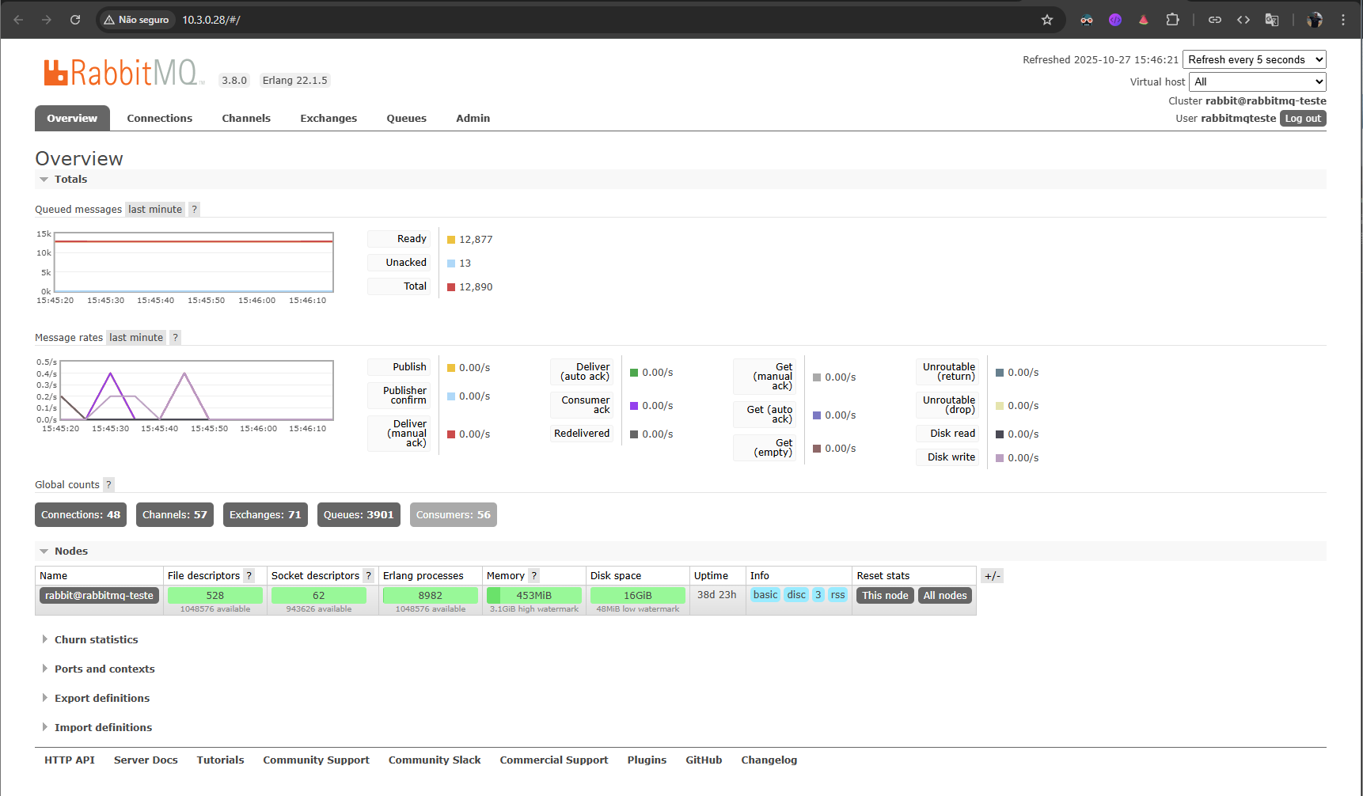Click Consumers: 56 count
Viewport: 1363px width, 796px height.
click(454, 514)
